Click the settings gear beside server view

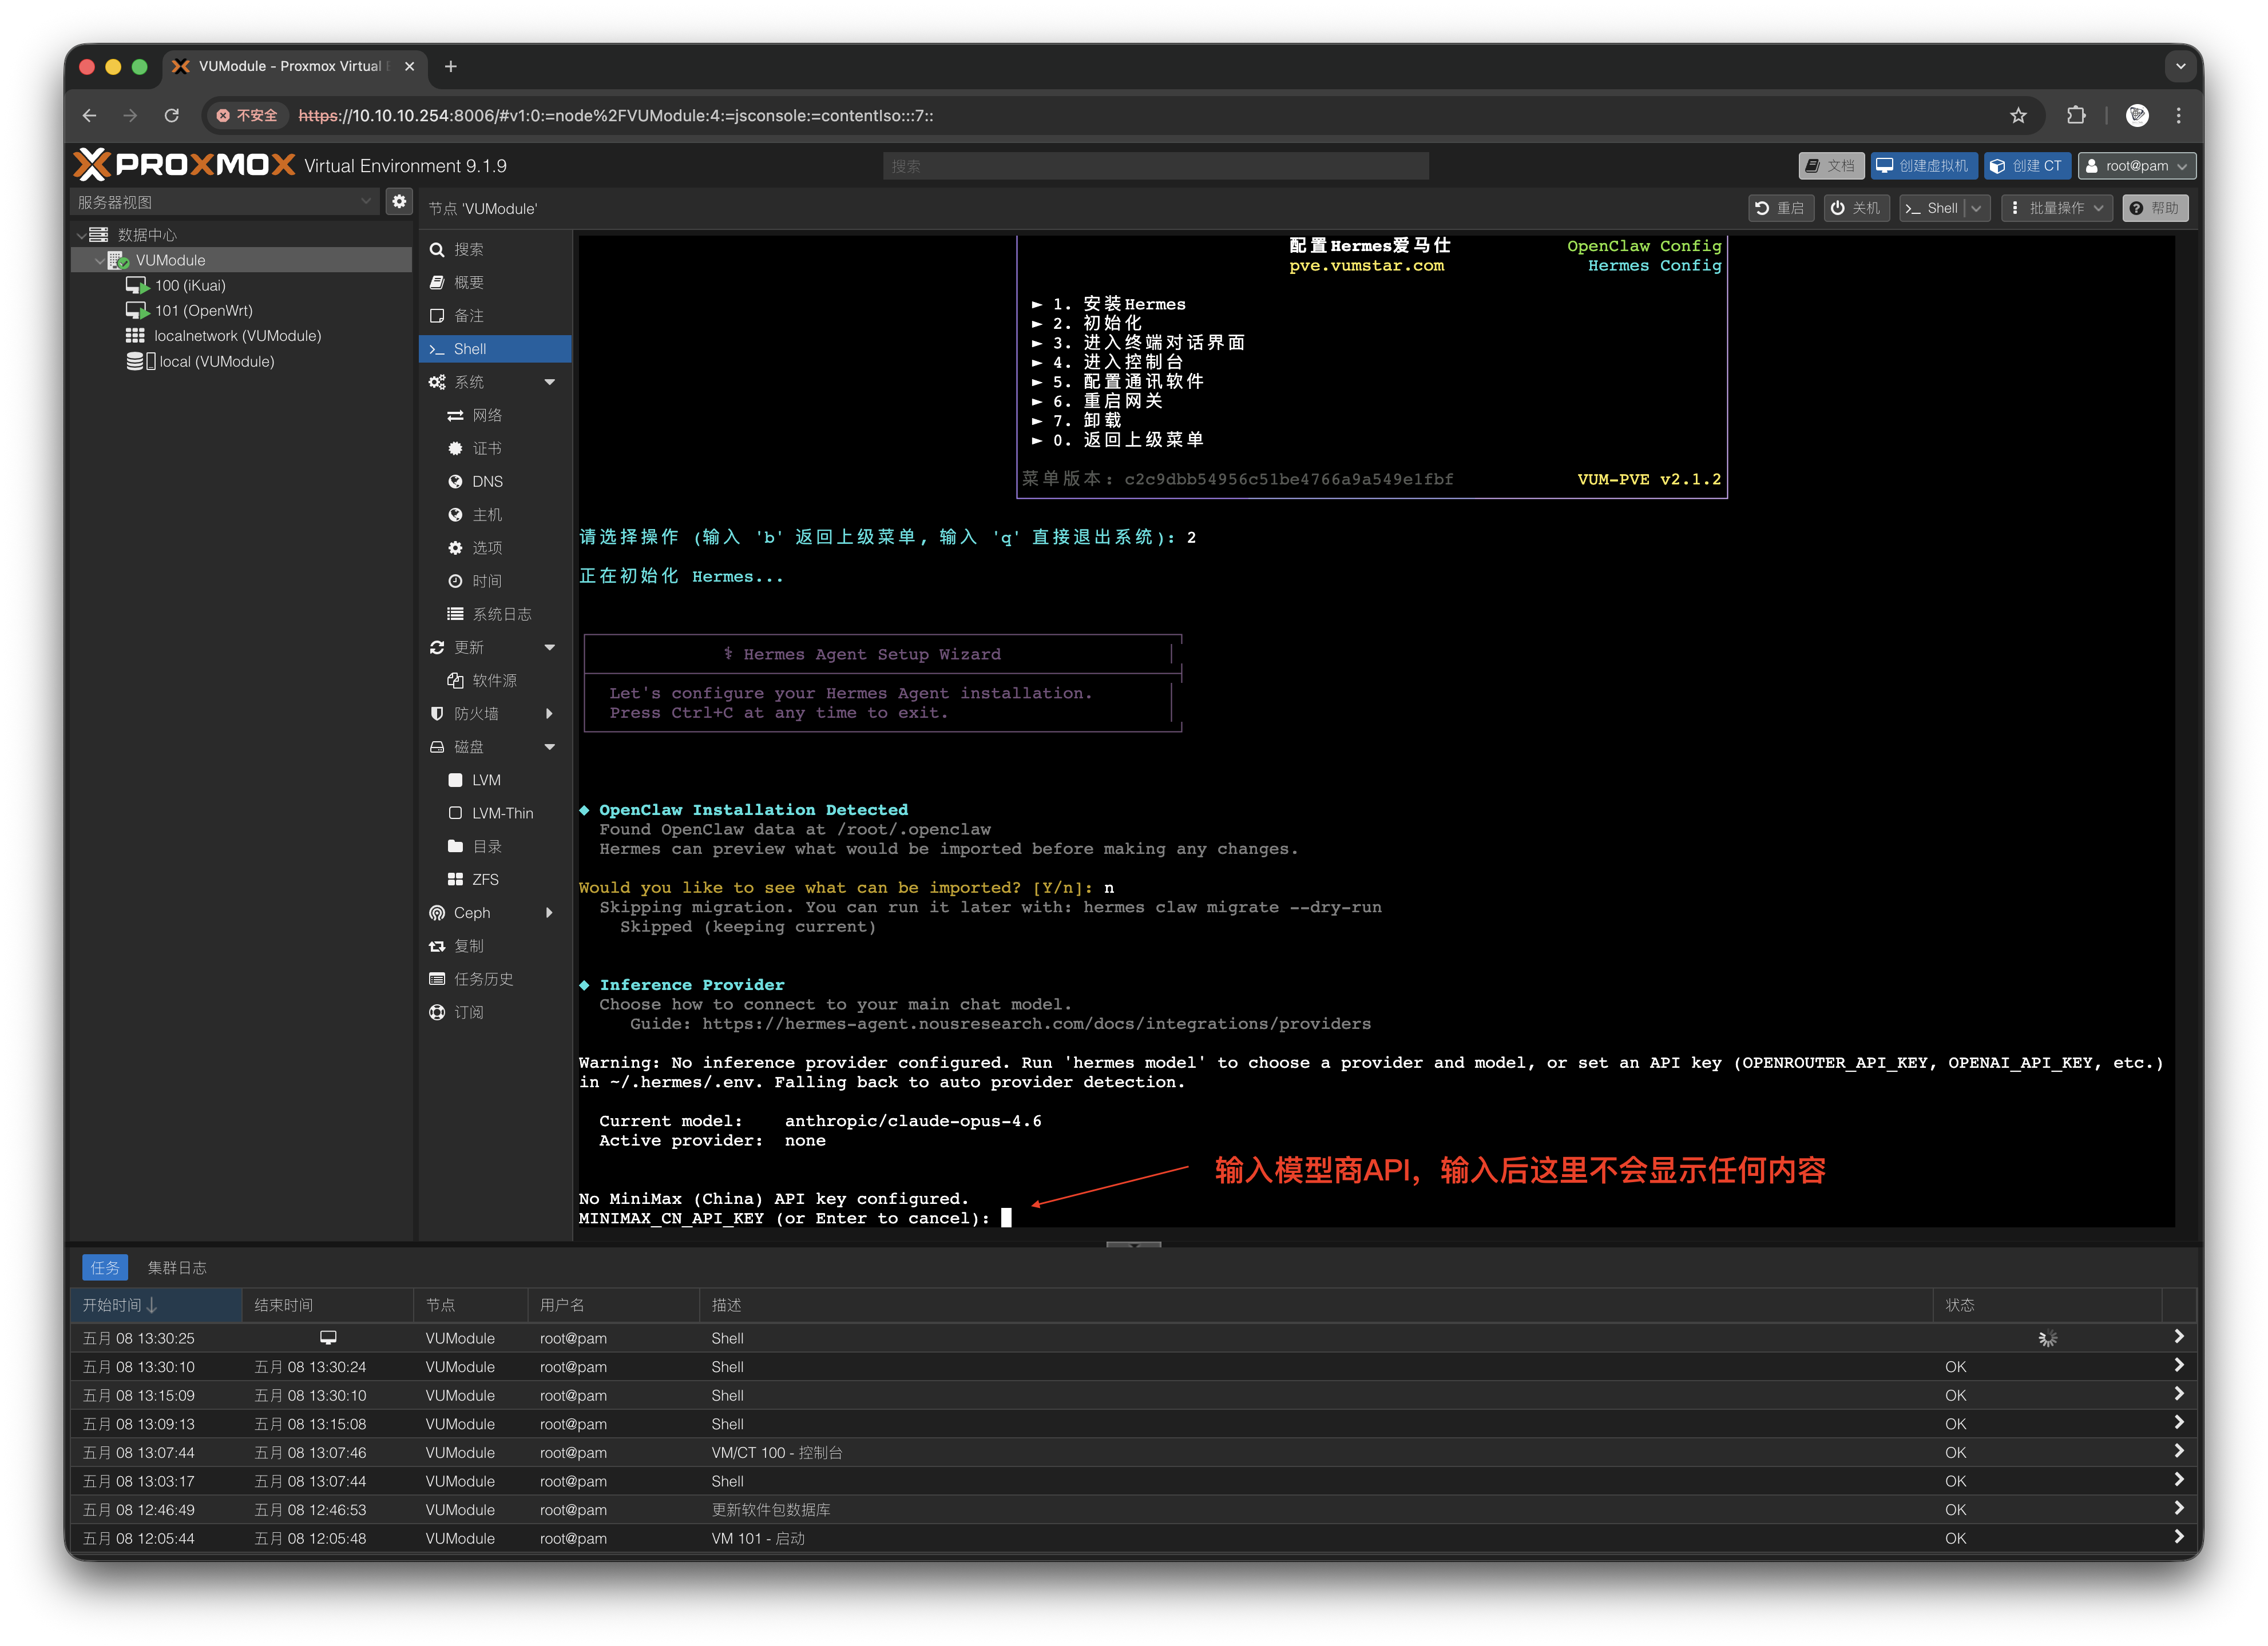(x=399, y=202)
